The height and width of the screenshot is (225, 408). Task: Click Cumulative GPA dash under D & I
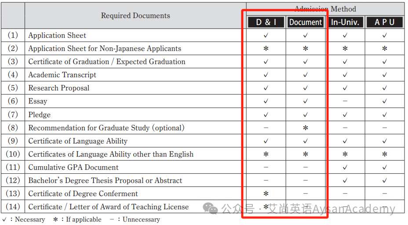pos(266,167)
